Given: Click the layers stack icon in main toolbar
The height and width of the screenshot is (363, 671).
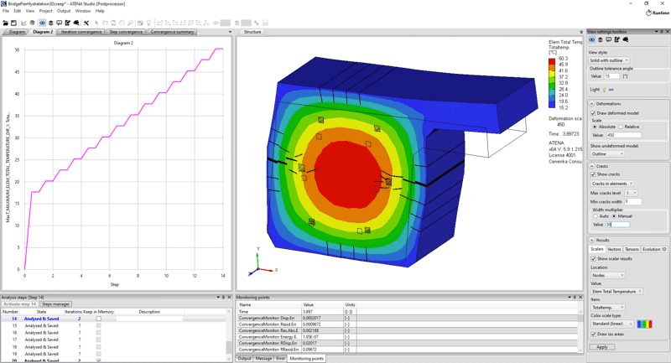Looking at the screenshot, I should [x=51, y=23].
